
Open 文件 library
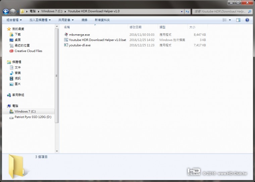click(x=17, y=67)
